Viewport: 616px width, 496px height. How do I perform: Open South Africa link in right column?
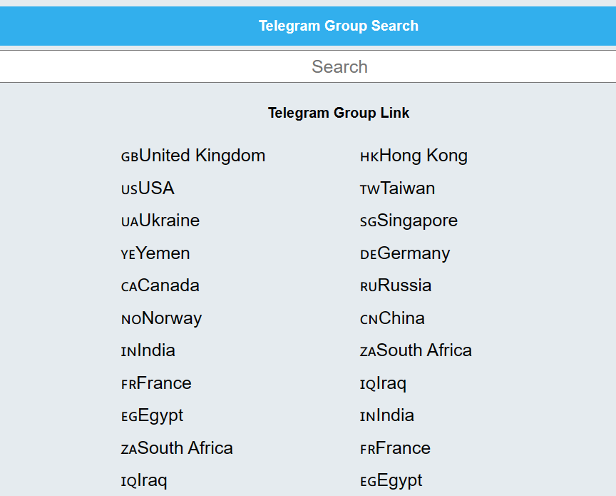[416, 350]
